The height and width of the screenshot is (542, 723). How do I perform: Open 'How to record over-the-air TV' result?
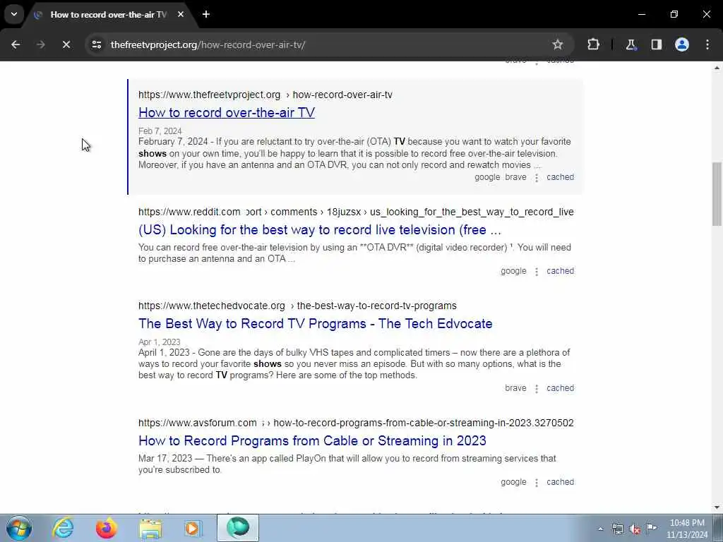(227, 112)
